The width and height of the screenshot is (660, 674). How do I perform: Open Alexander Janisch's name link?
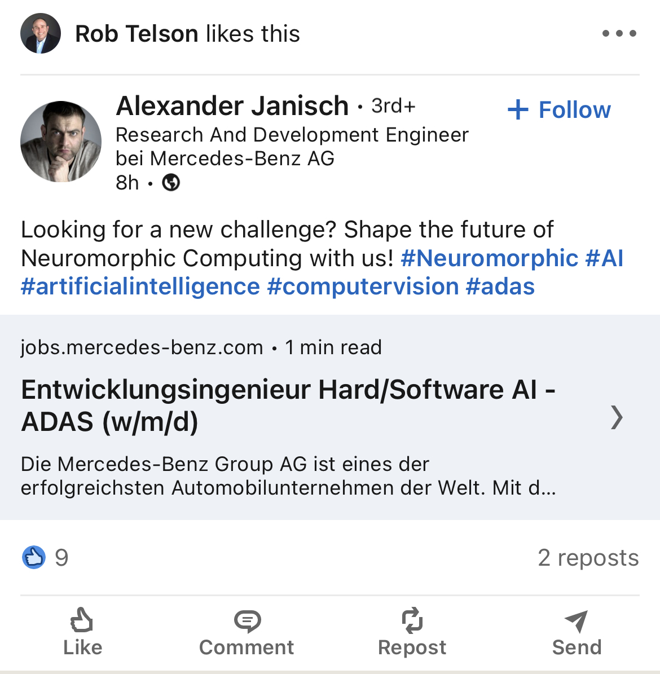232,106
